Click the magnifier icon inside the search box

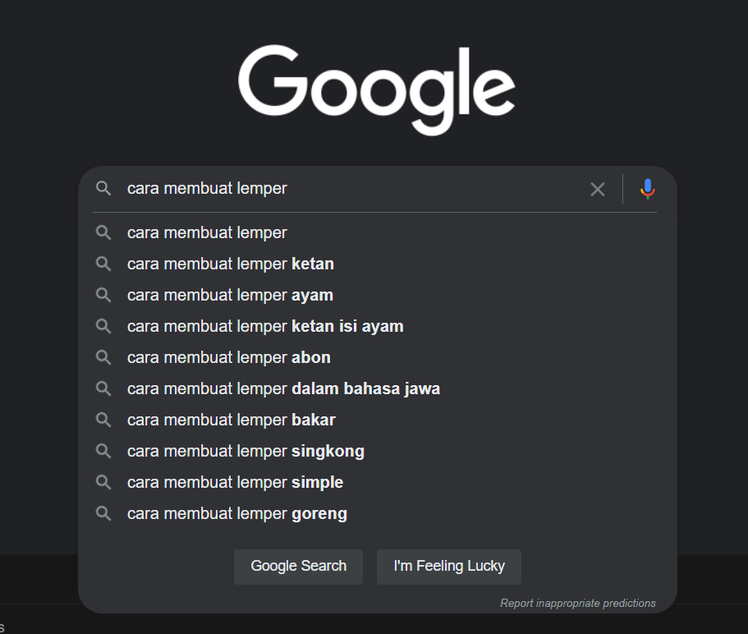click(x=103, y=188)
